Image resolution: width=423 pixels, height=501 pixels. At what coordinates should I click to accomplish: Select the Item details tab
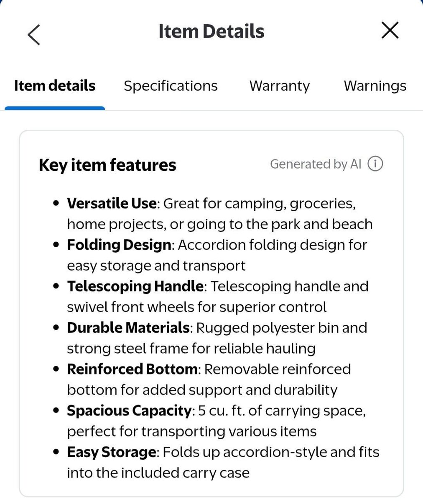click(x=55, y=86)
